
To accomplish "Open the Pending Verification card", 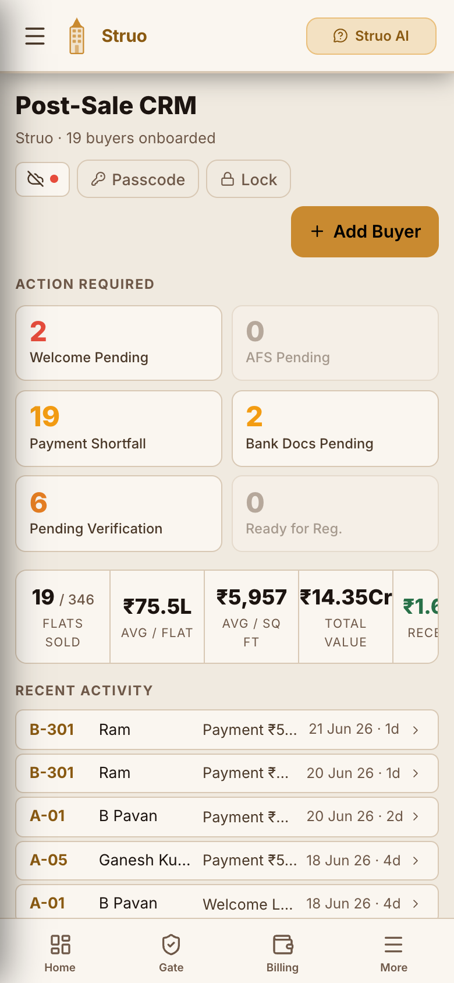I will click(x=119, y=514).
